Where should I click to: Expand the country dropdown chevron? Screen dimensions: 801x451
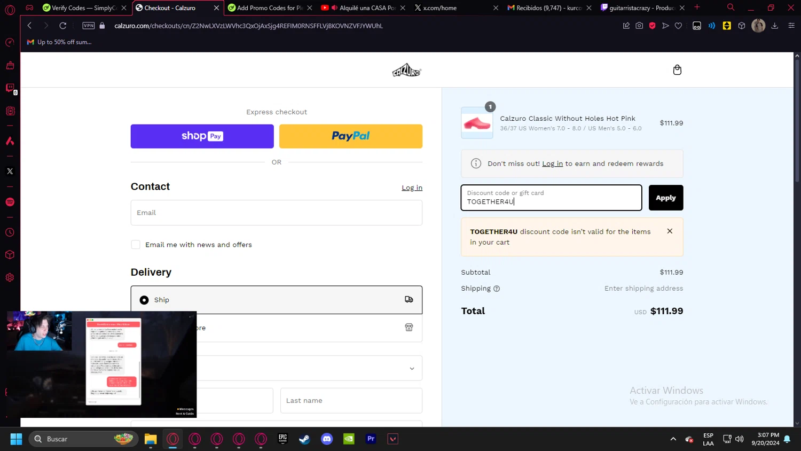pos(412,369)
